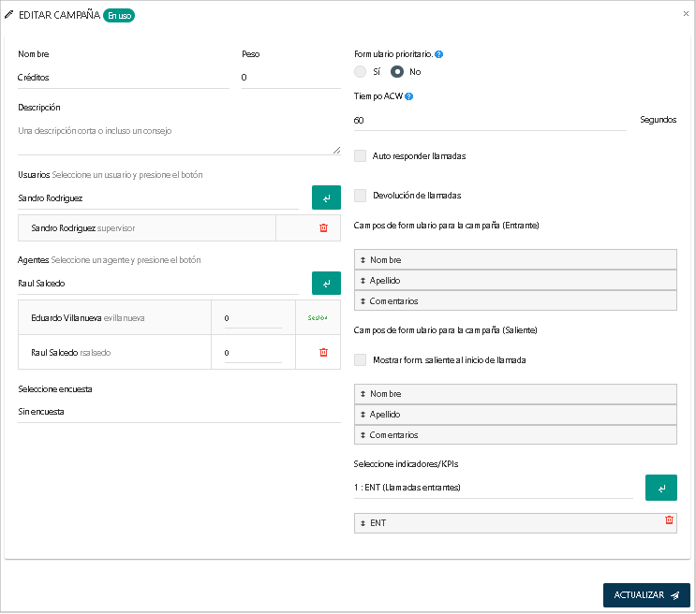Click the Descripción text area
The width and height of the screenshot is (696, 614).
[178, 137]
